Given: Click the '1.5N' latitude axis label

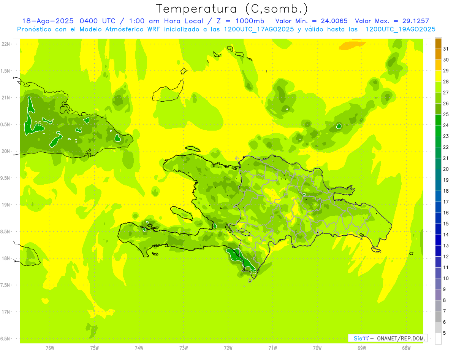Looking at the screenshot, I should click(x=6, y=71).
